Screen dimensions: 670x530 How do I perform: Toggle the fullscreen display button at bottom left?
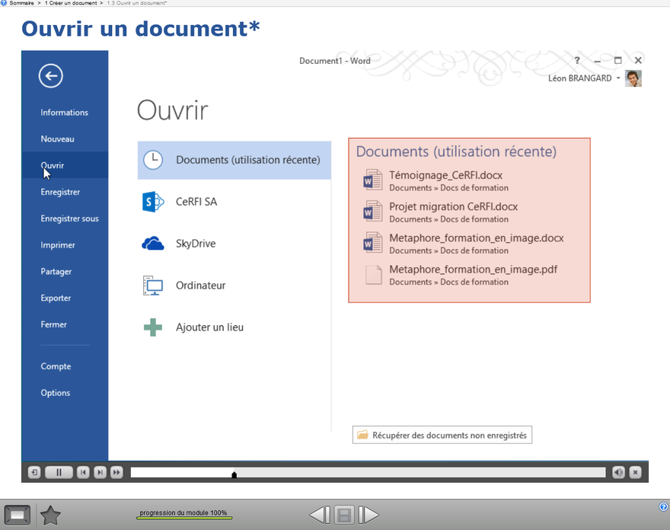point(17,516)
